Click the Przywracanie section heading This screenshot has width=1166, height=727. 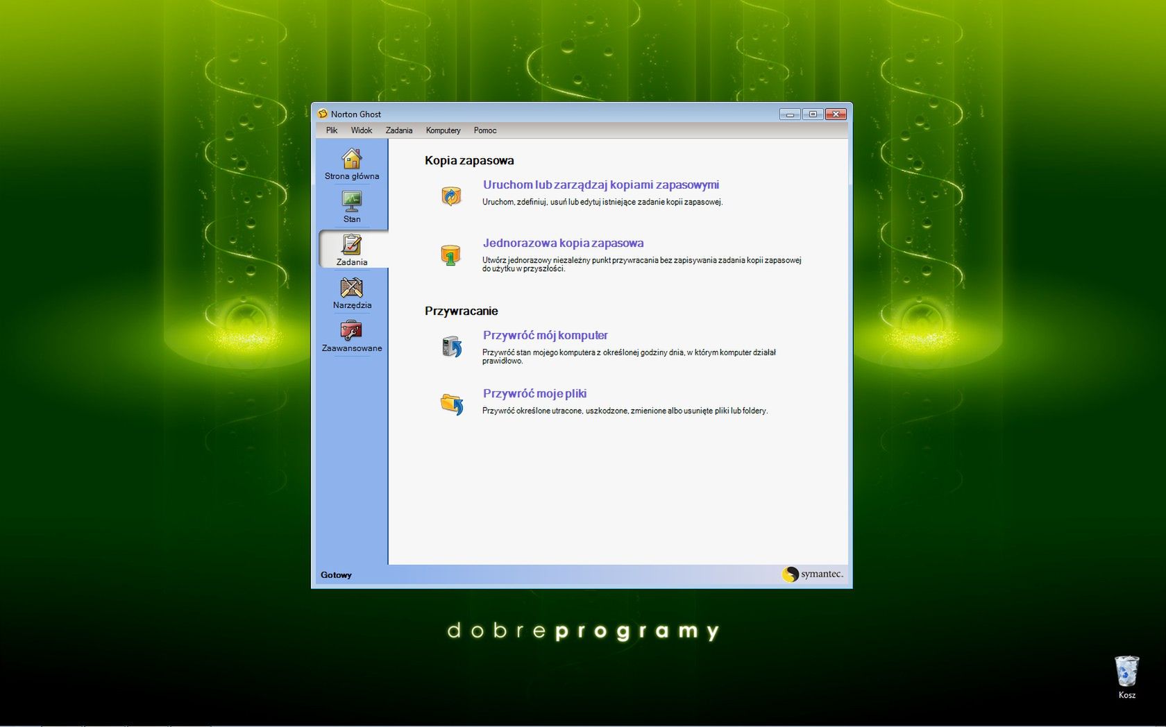(462, 311)
